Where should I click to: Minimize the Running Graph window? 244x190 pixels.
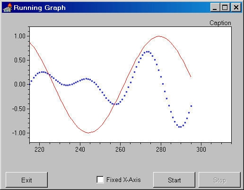[x=215, y=8]
